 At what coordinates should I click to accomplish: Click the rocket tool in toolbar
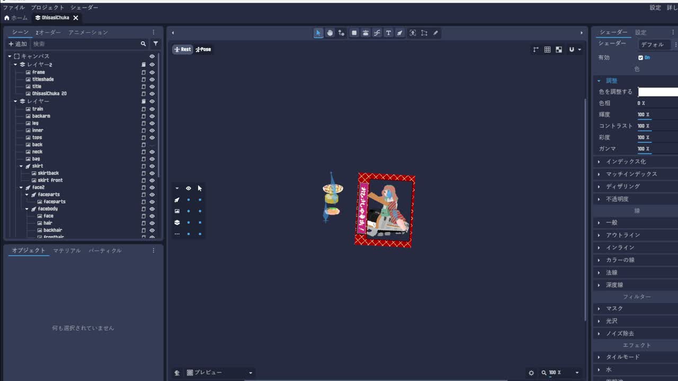[400, 33]
